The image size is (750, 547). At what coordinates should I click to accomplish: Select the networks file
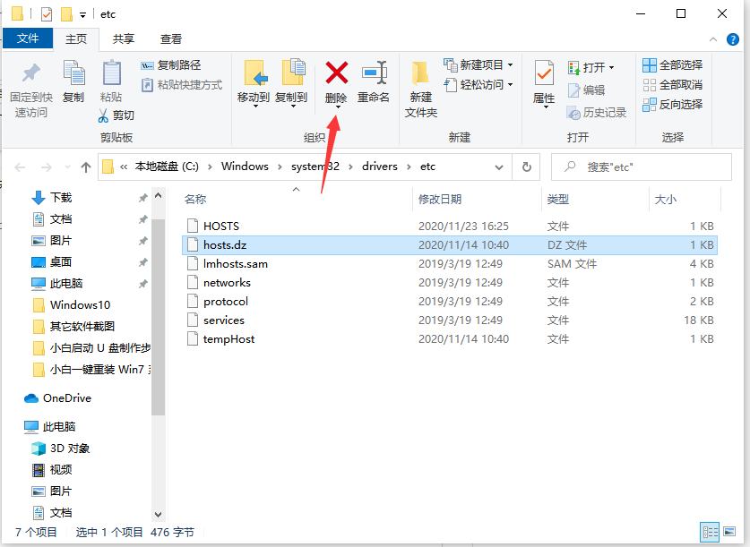coord(450,282)
